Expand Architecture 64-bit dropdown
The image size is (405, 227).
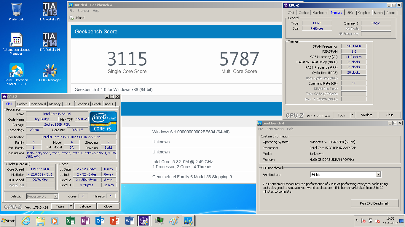point(378,175)
